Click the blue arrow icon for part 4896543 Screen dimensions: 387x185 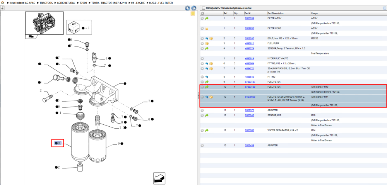point(207,77)
